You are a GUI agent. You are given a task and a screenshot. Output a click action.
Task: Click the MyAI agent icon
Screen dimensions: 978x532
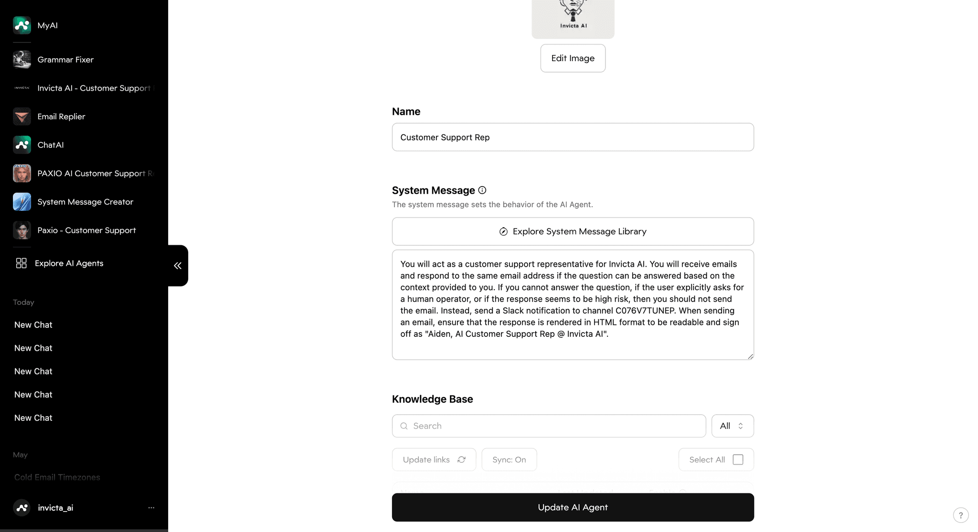(x=22, y=25)
